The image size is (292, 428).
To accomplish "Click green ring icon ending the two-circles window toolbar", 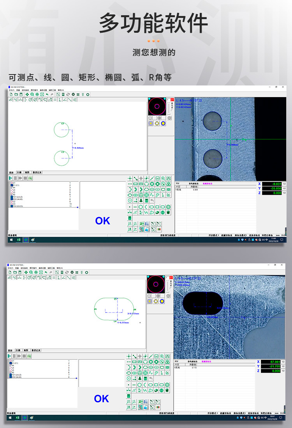I will 88,94.
